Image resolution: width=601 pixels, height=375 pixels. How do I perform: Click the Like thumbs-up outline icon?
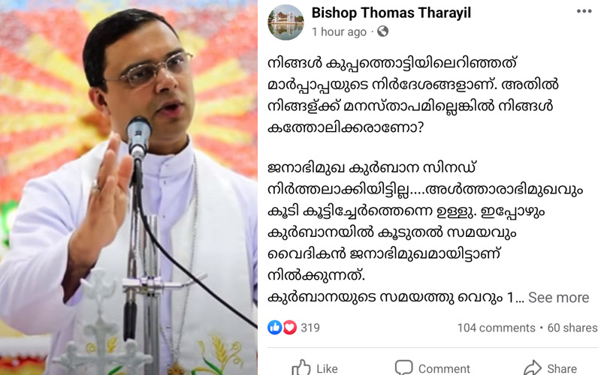301,367
